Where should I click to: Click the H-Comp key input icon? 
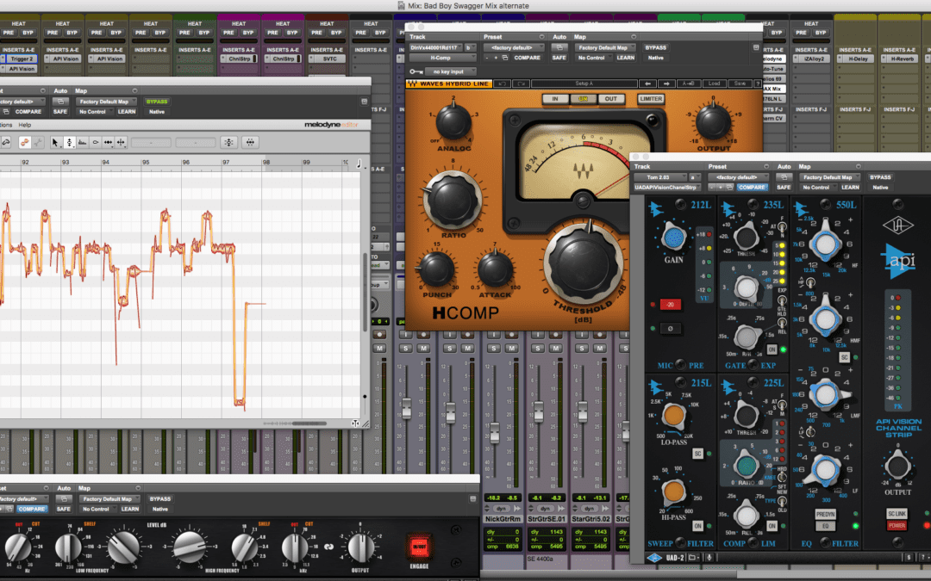(416, 71)
